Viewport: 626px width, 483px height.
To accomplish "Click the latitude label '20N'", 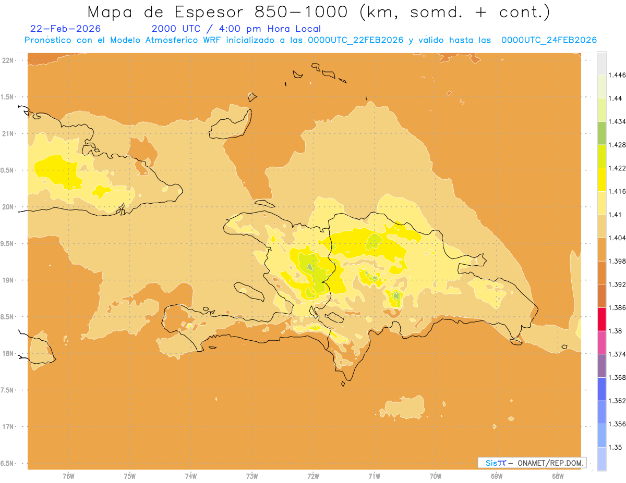I will pyautogui.click(x=7, y=207).
